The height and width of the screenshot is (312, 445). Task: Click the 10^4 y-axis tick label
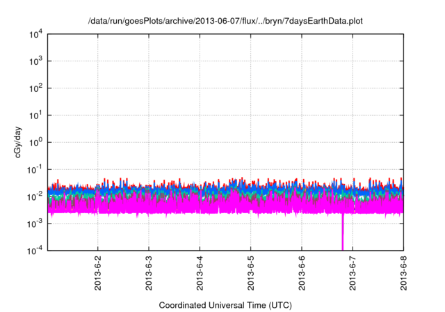(x=36, y=34)
